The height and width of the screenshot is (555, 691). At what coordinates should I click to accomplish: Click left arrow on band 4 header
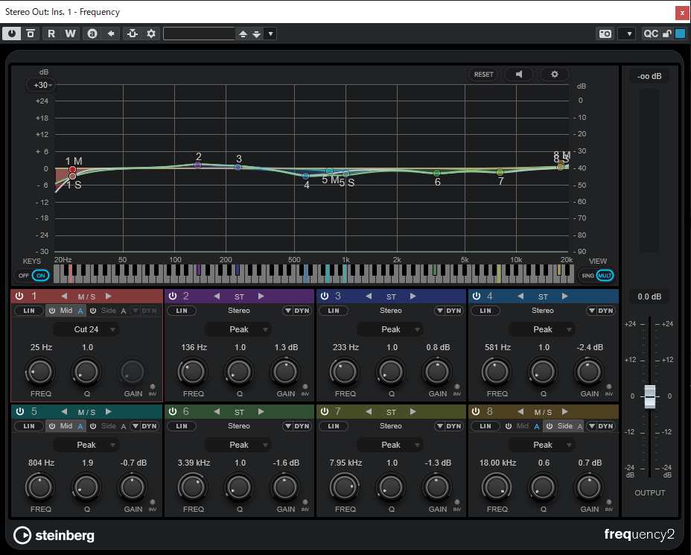pyautogui.click(x=520, y=296)
